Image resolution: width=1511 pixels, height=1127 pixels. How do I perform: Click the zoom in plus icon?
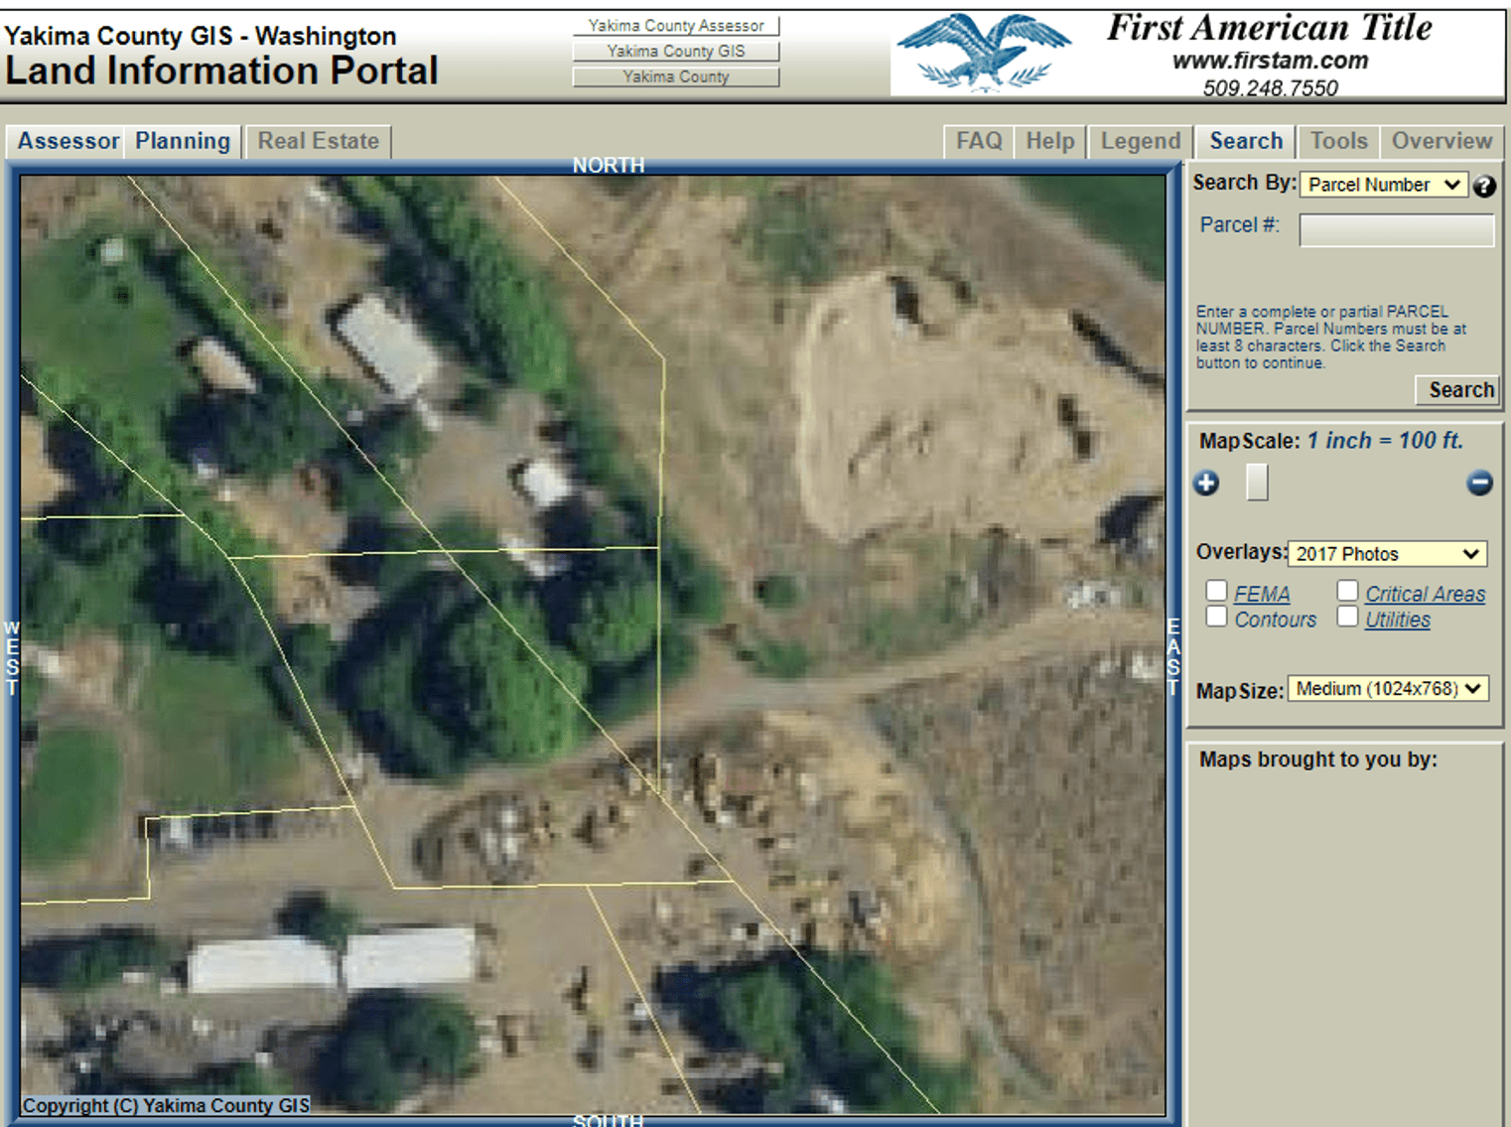tap(1205, 483)
